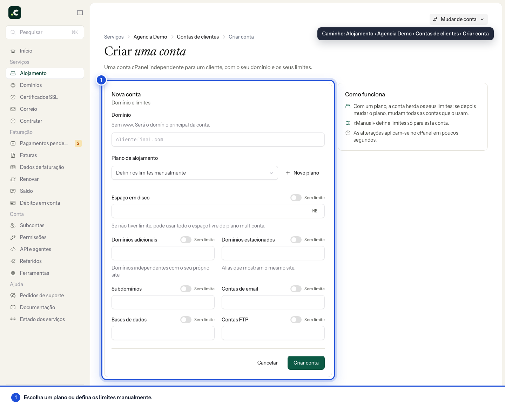Click the Subcontas people icon

(13, 225)
